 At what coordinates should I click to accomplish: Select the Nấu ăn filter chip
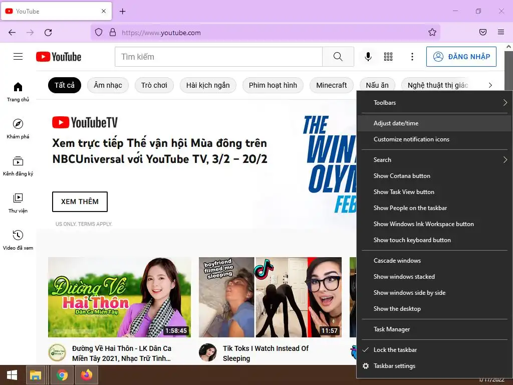click(x=377, y=85)
